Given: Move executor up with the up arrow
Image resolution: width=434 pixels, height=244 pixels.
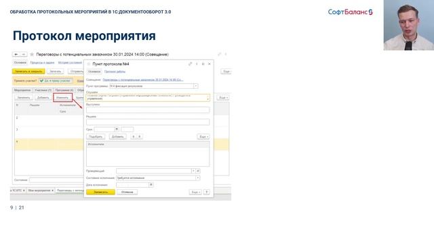Looking at the screenshot, I should point(134,137).
